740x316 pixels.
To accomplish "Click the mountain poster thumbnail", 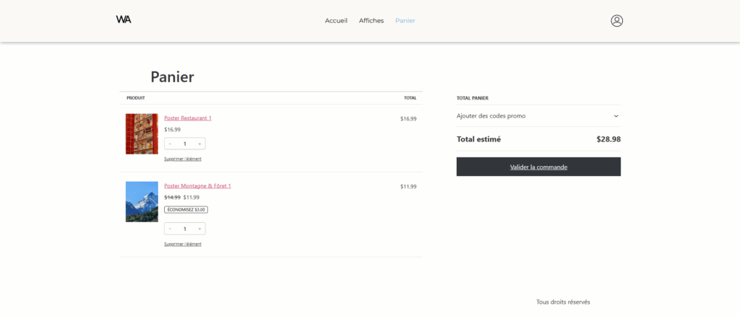I will [142, 201].
